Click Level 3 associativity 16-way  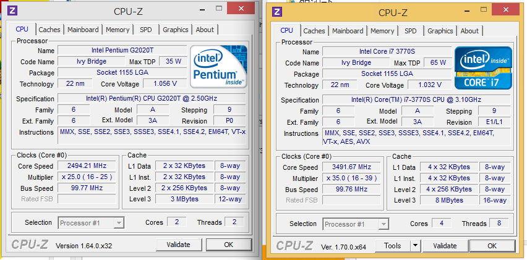tap(495, 200)
